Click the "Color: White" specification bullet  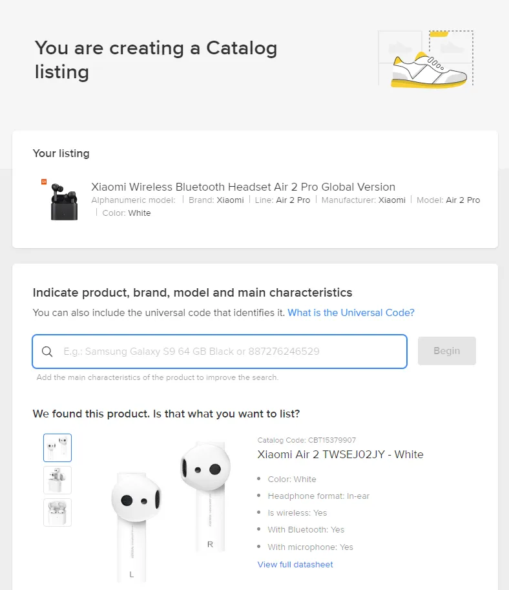pyautogui.click(x=292, y=479)
